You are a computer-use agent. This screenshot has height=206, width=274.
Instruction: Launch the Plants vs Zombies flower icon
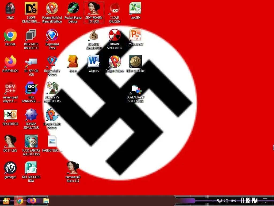point(52,88)
